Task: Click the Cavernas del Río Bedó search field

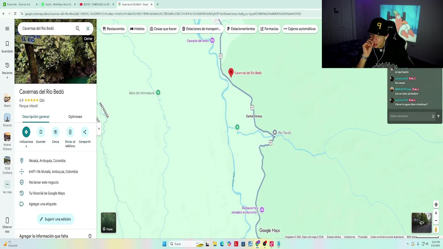Action: [x=47, y=28]
